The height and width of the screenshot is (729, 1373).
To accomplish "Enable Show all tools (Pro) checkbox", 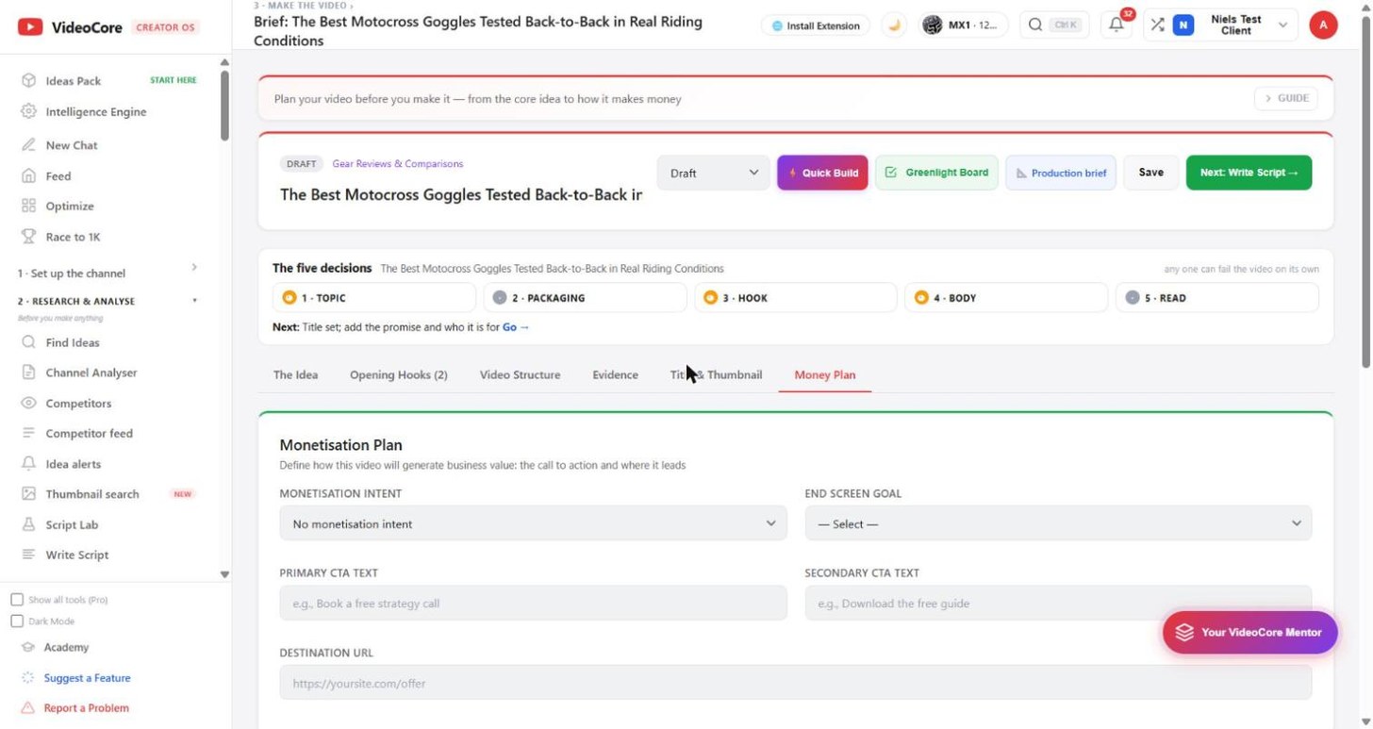I will [x=17, y=600].
